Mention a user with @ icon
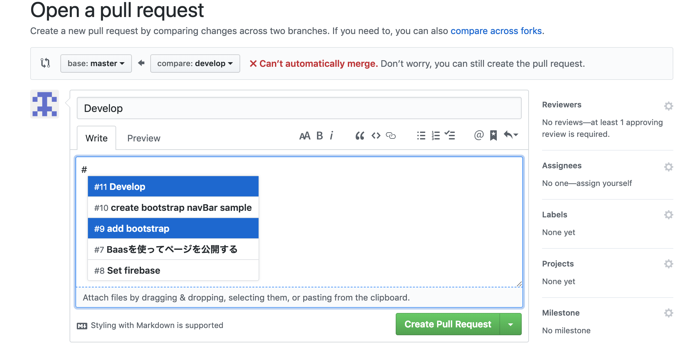Viewport: 693px width, 347px height. point(479,135)
